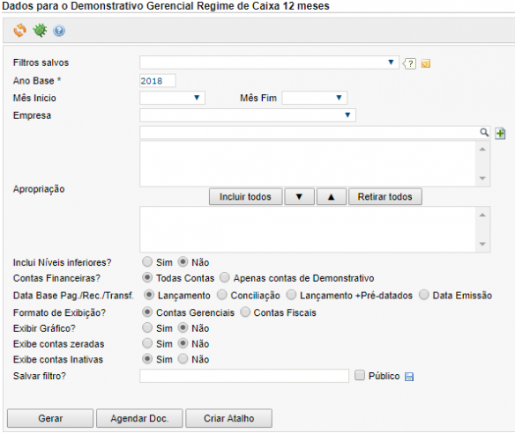Expand the Mês Inicio dropdown
Viewport: 515px width, 433px height.
pyautogui.click(x=173, y=98)
